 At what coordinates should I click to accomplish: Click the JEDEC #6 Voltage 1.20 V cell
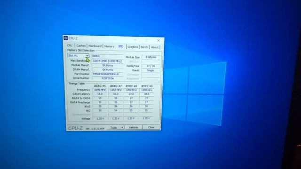[100, 118]
